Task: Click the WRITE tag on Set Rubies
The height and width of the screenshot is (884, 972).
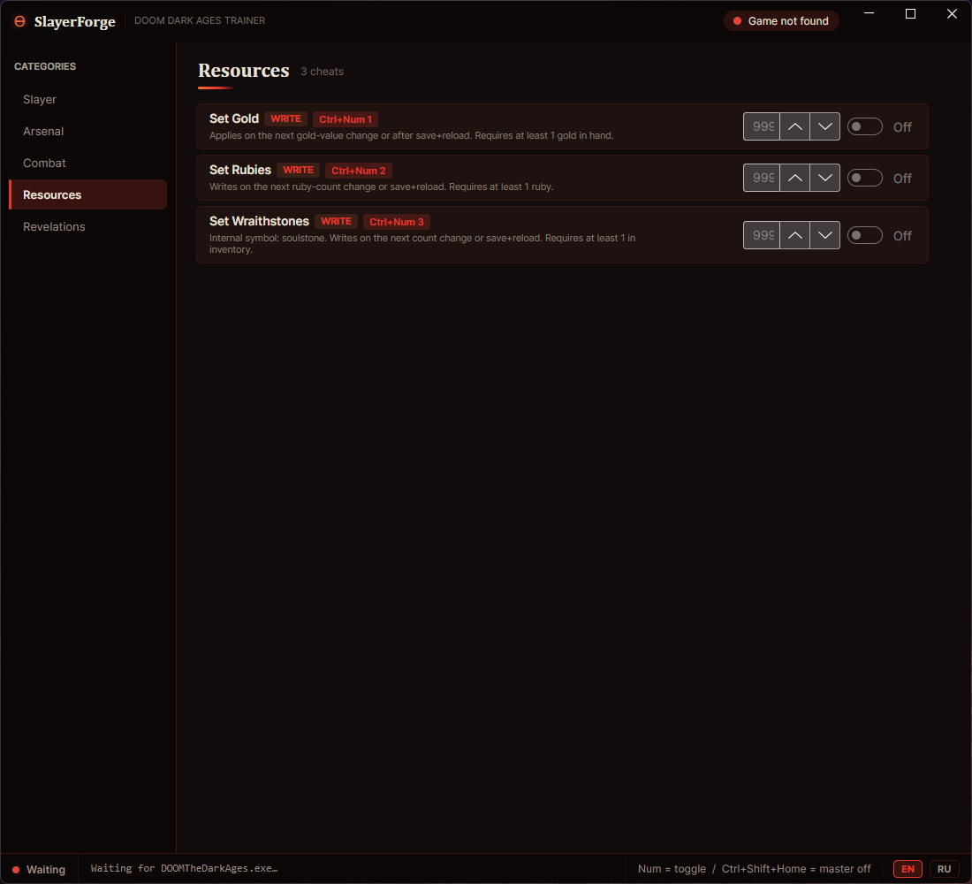Action: pyautogui.click(x=298, y=170)
